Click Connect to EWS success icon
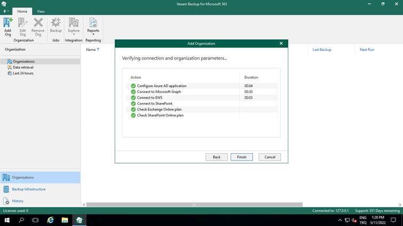The width and height of the screenshot is (403, 226). point(133,97)
